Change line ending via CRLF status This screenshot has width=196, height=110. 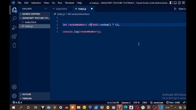pos(145,103)
